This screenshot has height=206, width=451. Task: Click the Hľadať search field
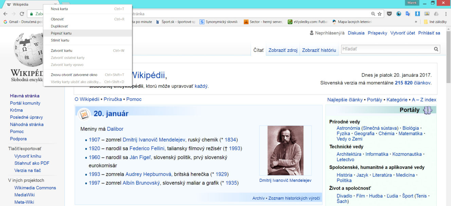tap(387, 49)
